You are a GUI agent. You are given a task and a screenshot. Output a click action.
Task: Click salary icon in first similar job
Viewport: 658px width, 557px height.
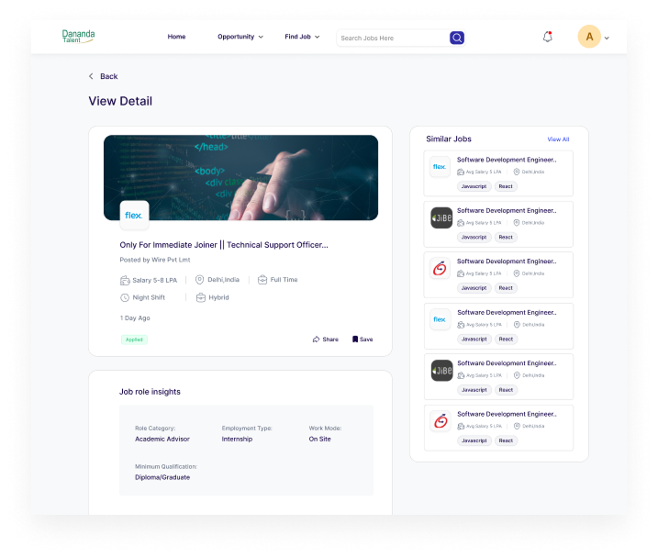[461, 172]
